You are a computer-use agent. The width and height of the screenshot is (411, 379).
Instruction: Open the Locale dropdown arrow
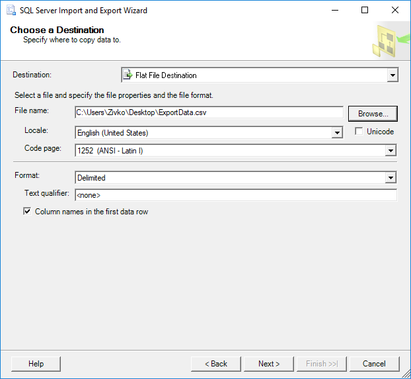337,132
